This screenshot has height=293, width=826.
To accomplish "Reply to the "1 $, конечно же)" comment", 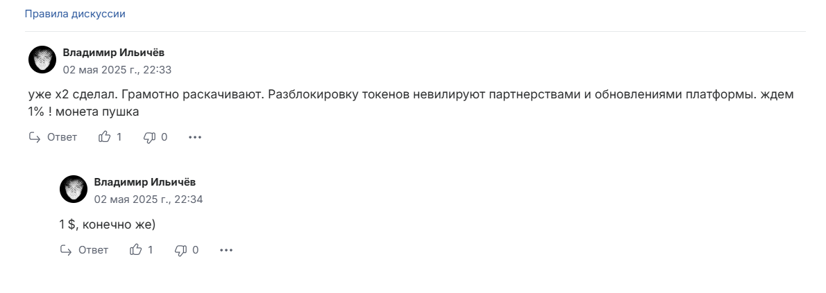I will coord(84,250).
